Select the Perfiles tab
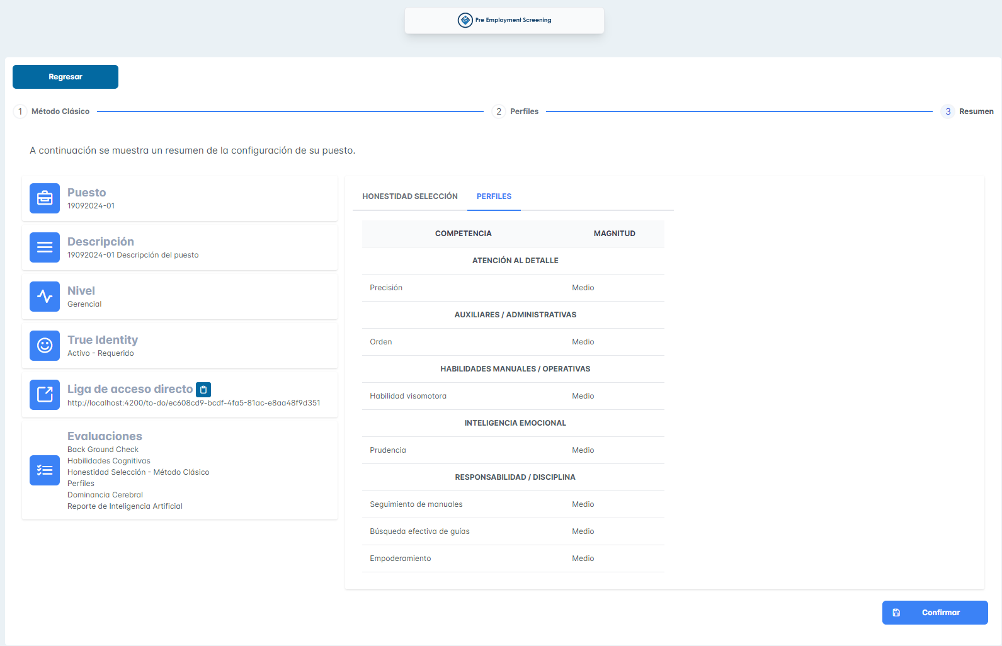The width and height of the screenshot is (1002, 646). (494, 196)
